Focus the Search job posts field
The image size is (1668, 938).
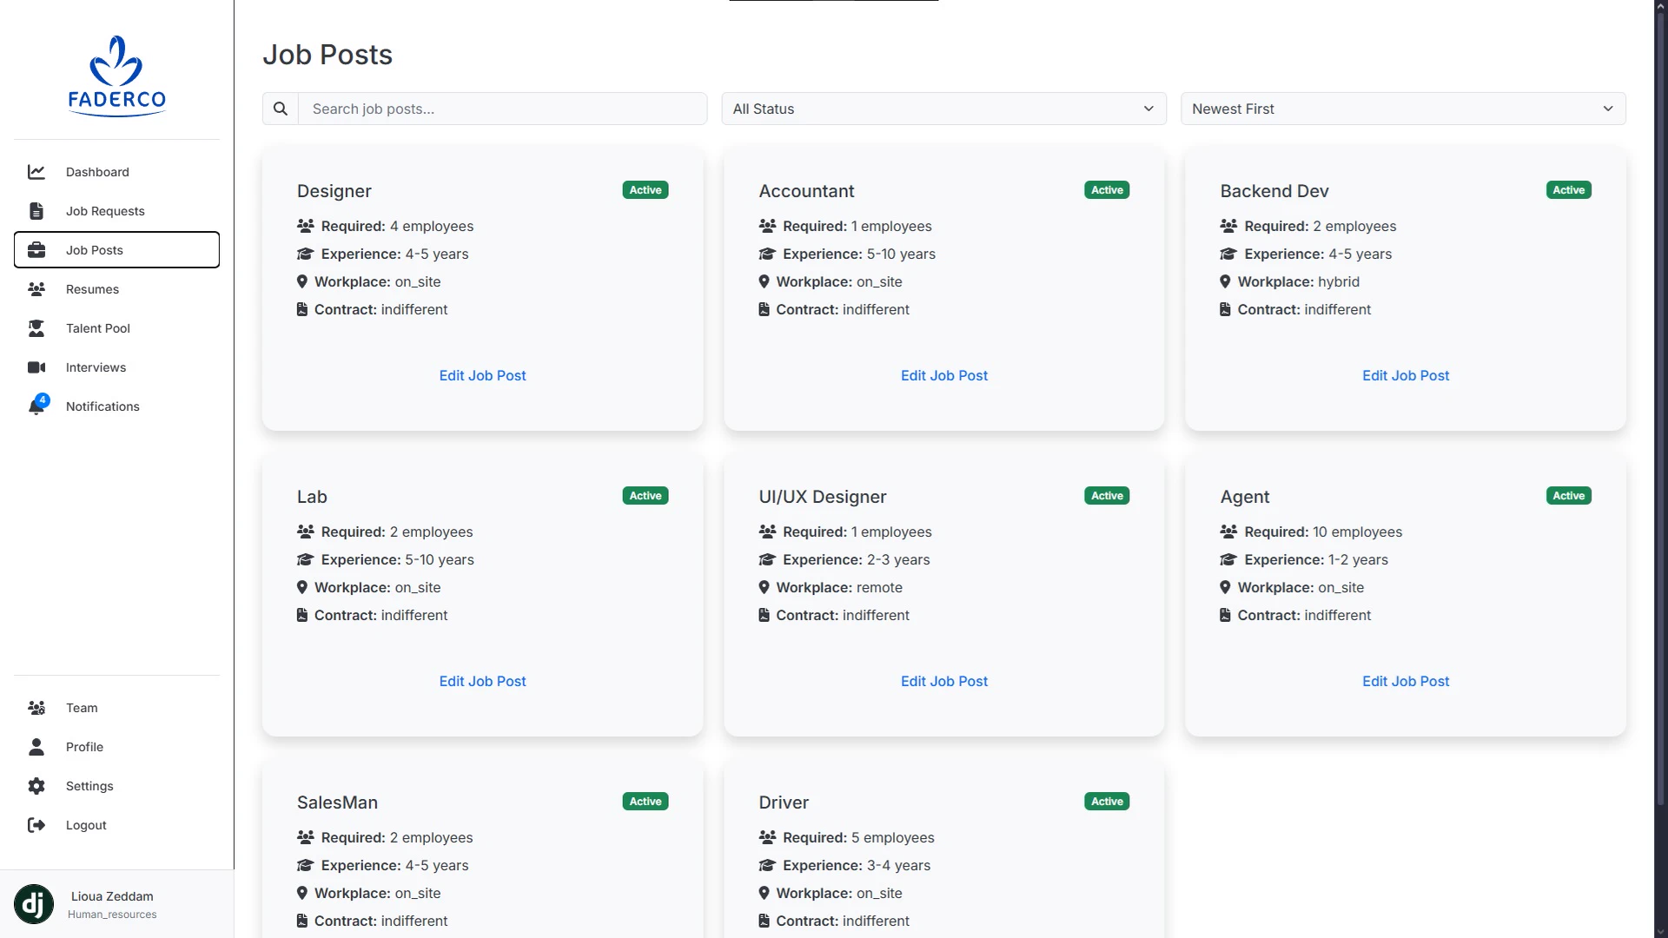click(502, 109)
